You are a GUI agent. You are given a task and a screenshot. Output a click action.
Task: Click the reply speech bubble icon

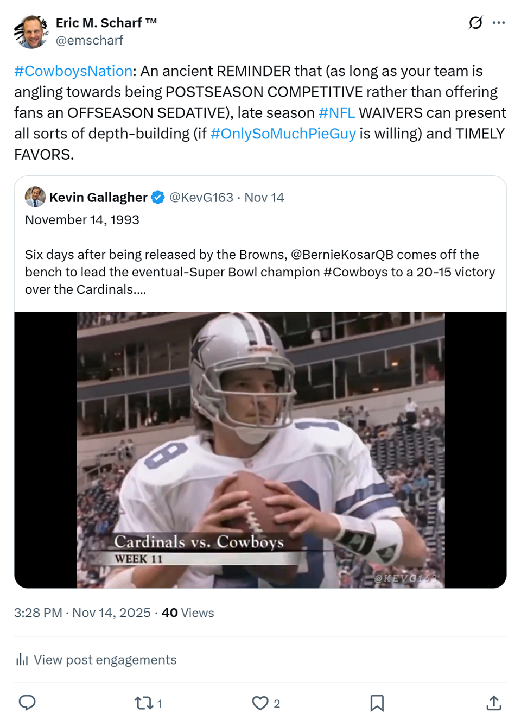(x=27, y=703)
